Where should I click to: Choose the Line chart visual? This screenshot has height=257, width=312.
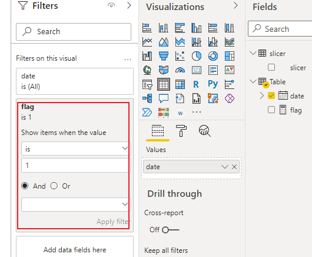point(147,42)
